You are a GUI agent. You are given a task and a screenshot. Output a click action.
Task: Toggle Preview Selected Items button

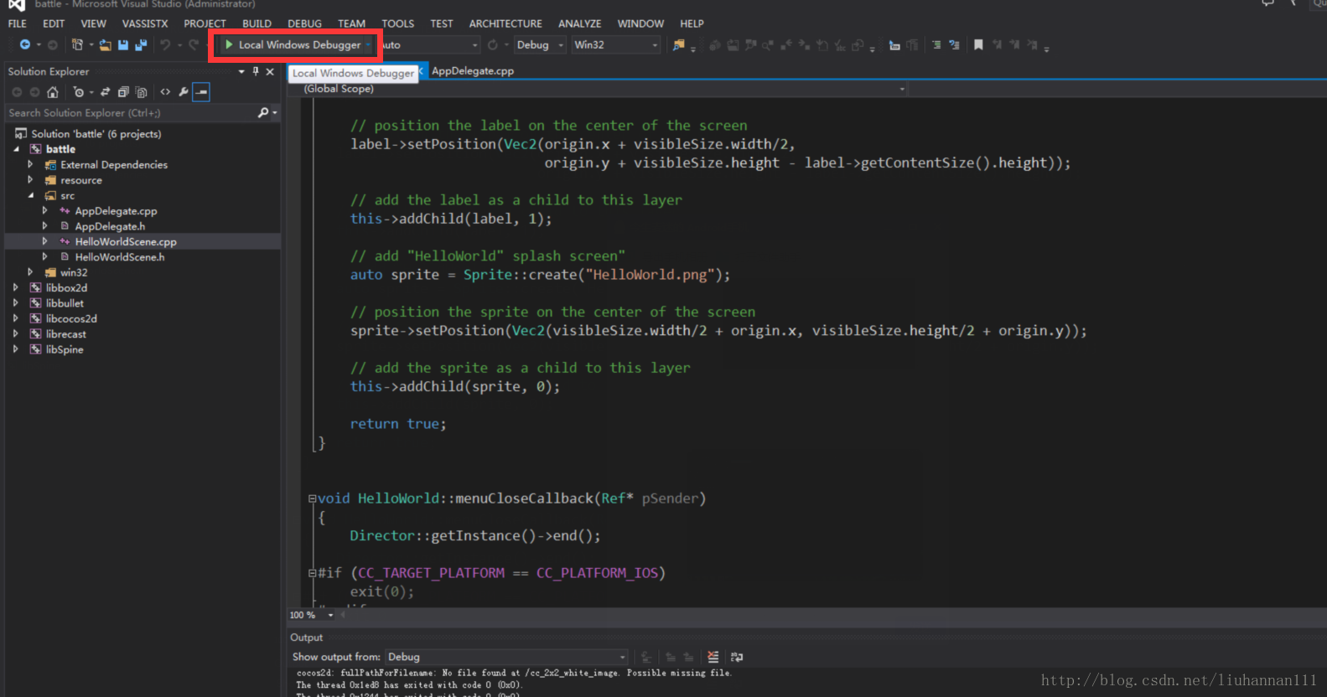click(x=201, y=91)
